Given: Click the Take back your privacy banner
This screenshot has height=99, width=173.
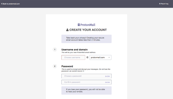Looking at the screenshot, I should pyautogui.click(x=86, y=39).
